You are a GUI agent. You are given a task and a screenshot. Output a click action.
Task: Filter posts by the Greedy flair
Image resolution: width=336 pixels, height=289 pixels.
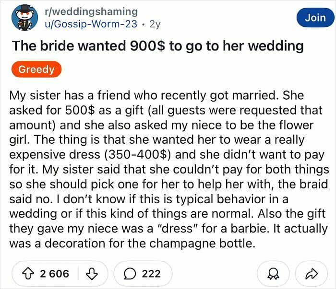point(36,69)
